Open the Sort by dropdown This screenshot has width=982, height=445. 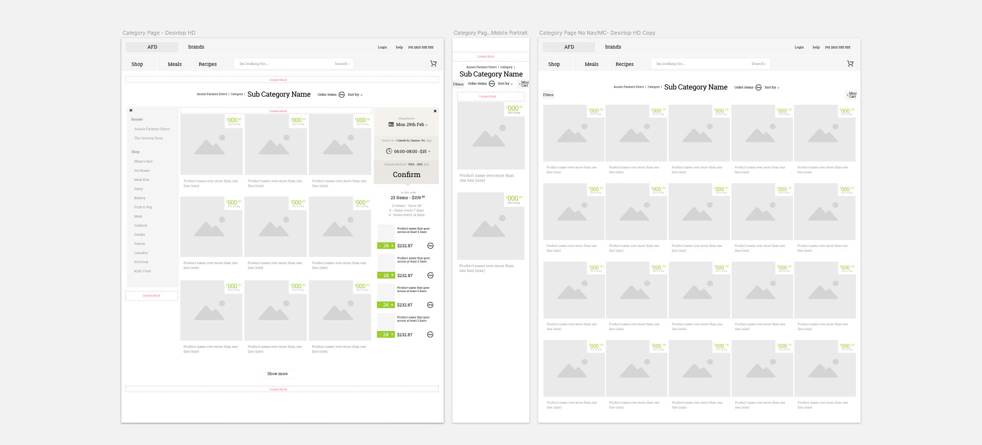pyautogui.click(x=355, y=94)
